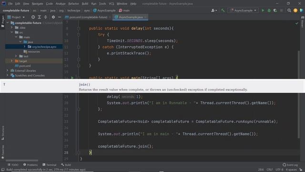This screenshot has height=172, width=305.
Task: Click the cursor position 28:6 indicator
Action: point(261,170)
